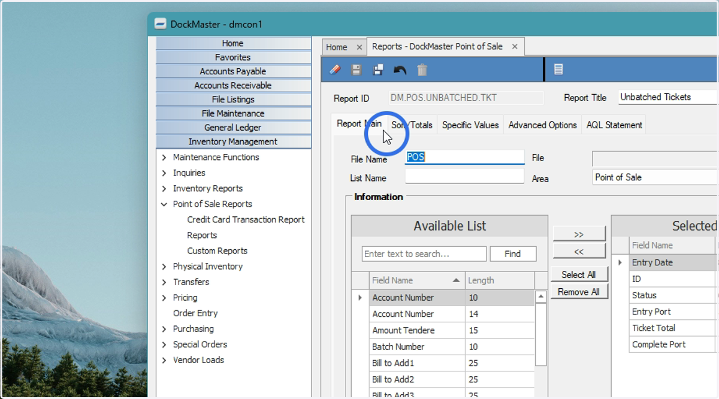
Task: Open the Report Main tab
Action: coord(359,124)
